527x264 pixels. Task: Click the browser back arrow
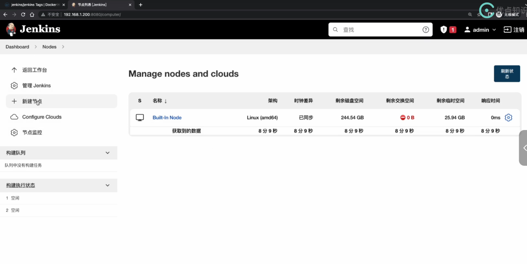click(5, 15)
